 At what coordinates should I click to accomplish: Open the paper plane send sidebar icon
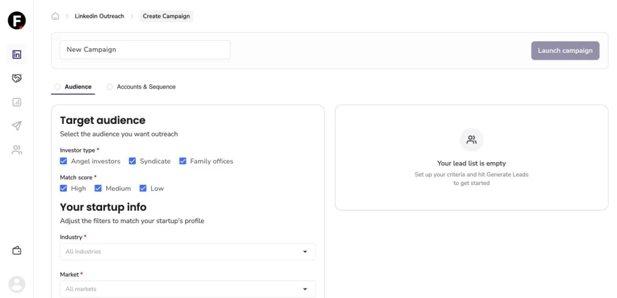tap(16, 126)
